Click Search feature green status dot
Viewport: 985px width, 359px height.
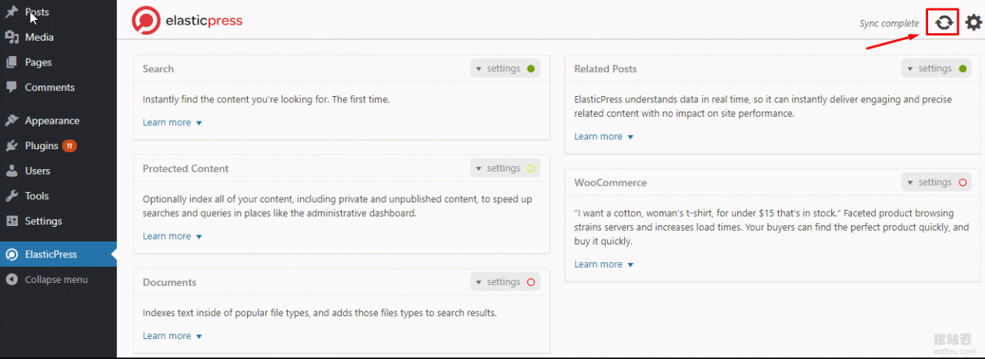coord(531,68)
